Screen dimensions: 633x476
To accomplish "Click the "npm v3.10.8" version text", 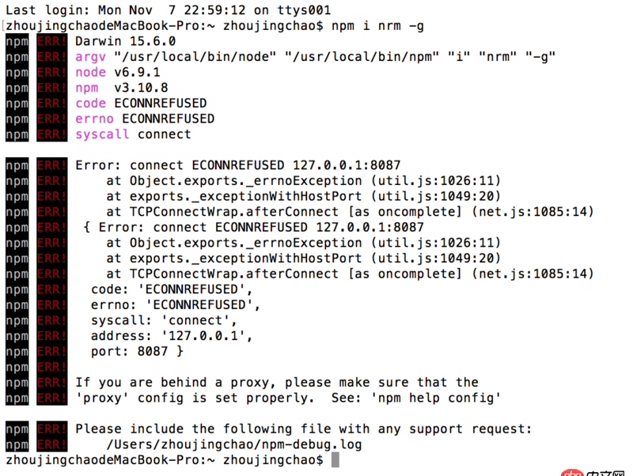I will (x=122, y=87).
